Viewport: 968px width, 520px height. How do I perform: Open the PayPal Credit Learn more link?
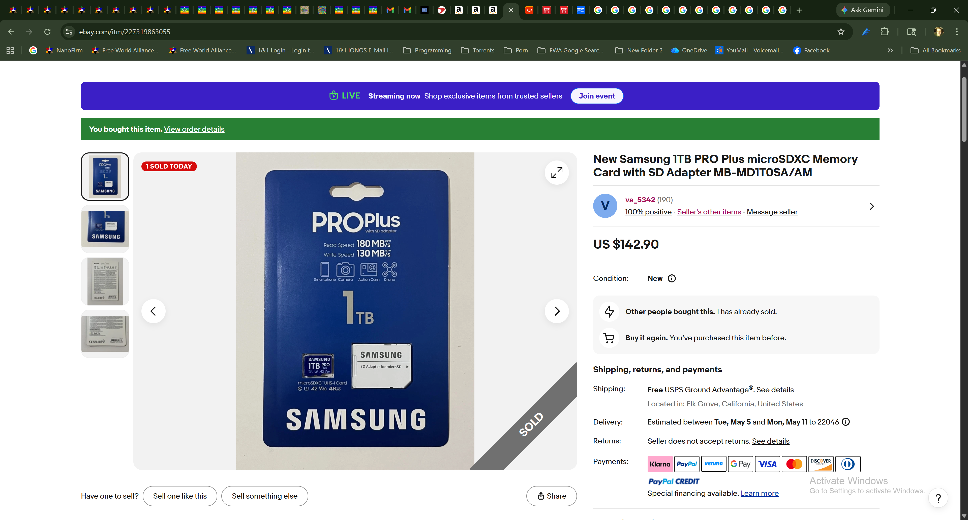click(760, 493)
